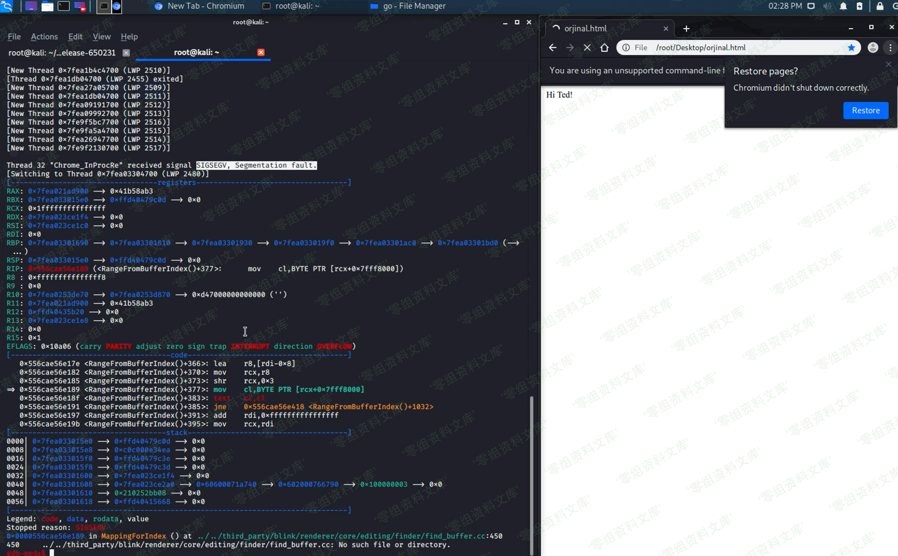898x556 pixels.
Task: Click the Hi Ted! page text
Action: 559,95
